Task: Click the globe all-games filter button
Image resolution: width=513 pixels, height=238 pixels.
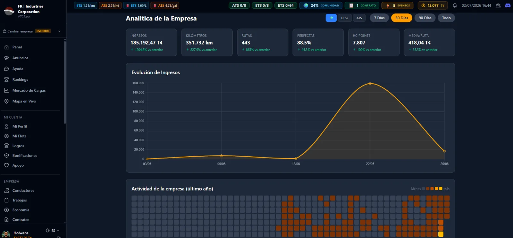Action: pos(331,18)
